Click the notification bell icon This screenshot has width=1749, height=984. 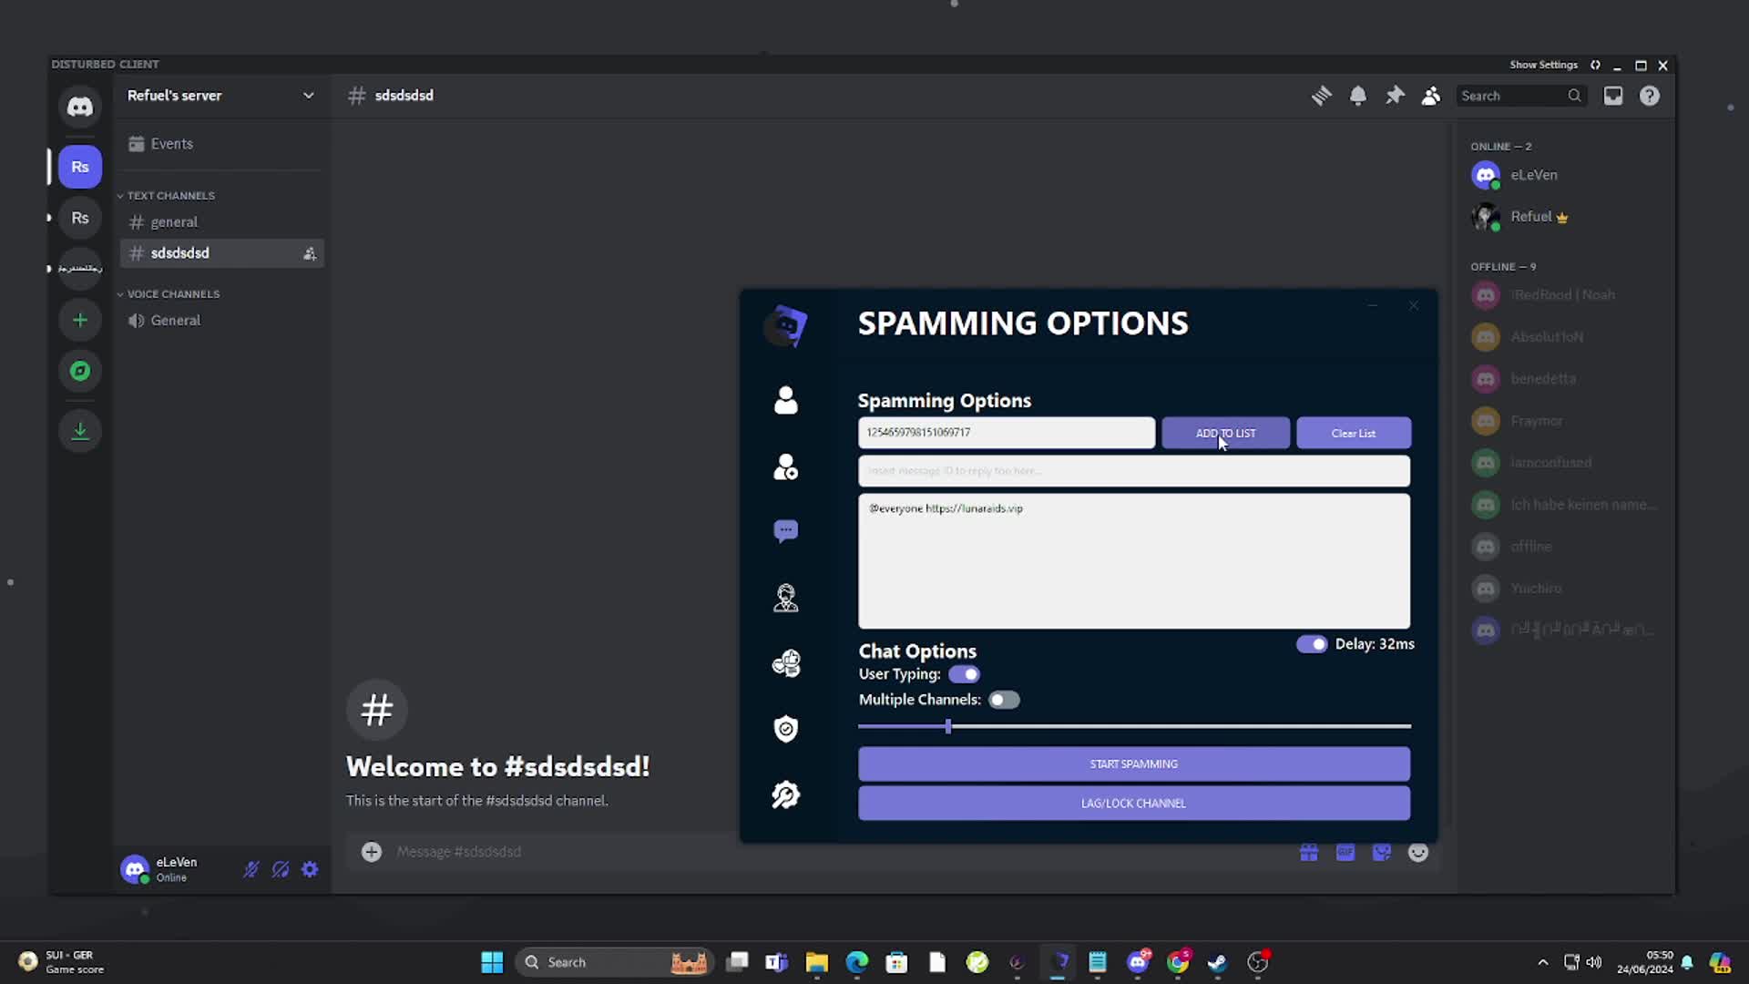pos(1358,95)
